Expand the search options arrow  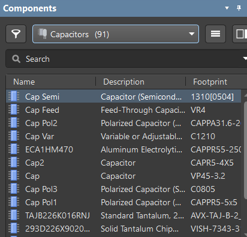point(245,59)
